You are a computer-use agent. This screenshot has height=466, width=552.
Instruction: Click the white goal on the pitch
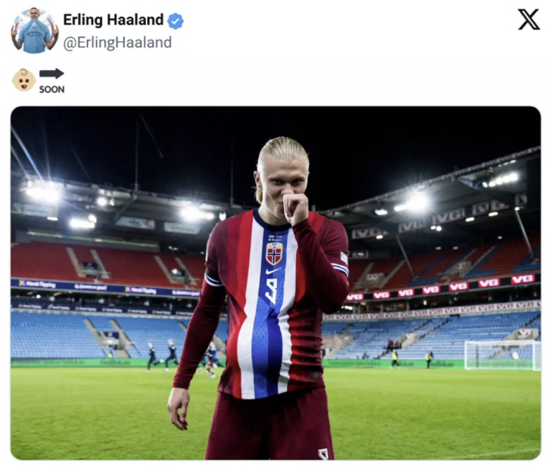pyautogui.click(x=502, y=355)
